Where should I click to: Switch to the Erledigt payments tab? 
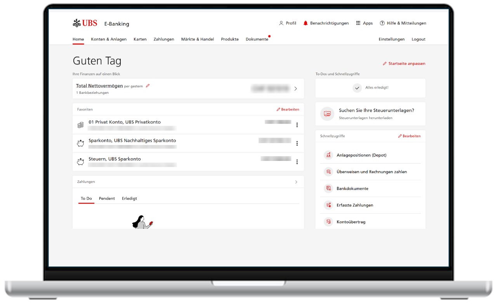tap(129, 199)
